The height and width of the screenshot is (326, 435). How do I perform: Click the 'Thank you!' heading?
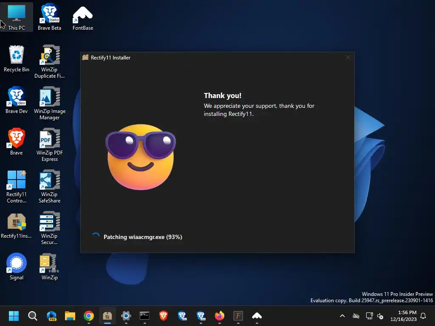(223, 96)
